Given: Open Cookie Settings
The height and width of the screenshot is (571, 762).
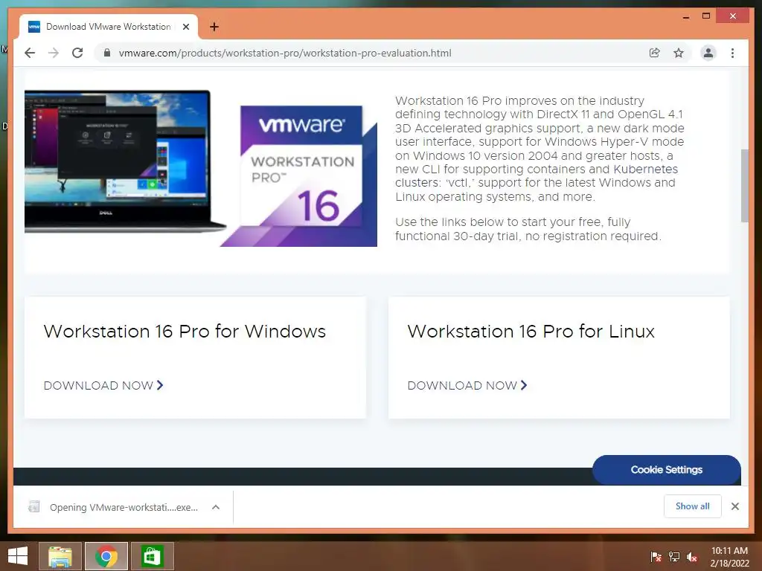Looking at the screenshot, I should 666,470.
